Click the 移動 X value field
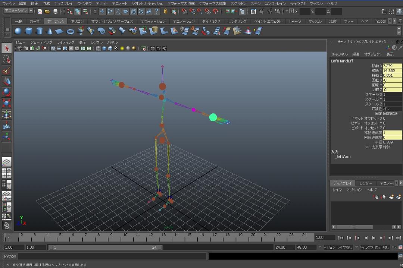The height and width of the screenshot is (268, 403). pyautogui.click(x=392, y=66)
